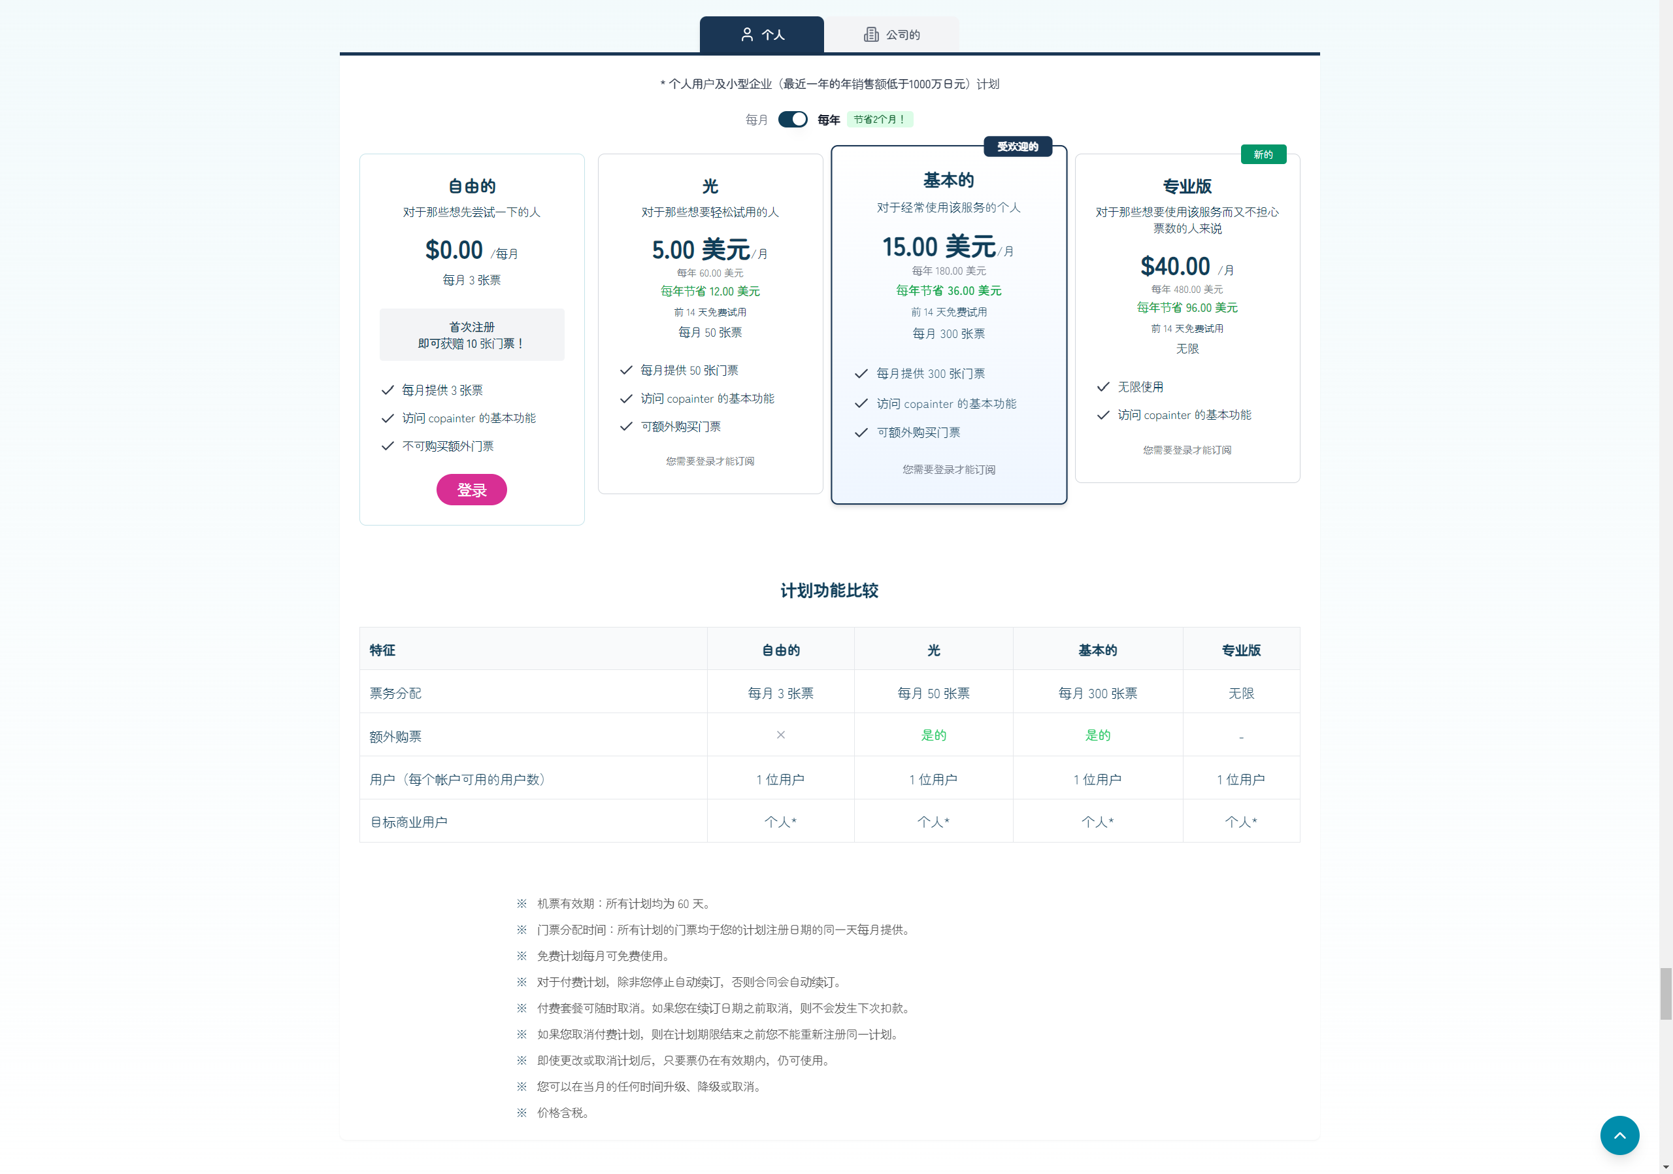Click the person icon on the 个人 tab
The width and height of the screenshot is (1673, 1174).
point(747,34)
